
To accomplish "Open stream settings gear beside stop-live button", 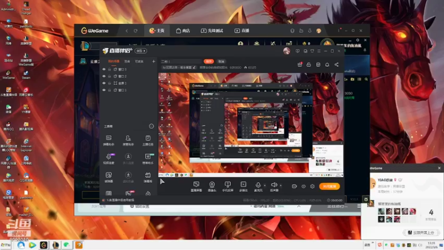I will coord(312,186).
